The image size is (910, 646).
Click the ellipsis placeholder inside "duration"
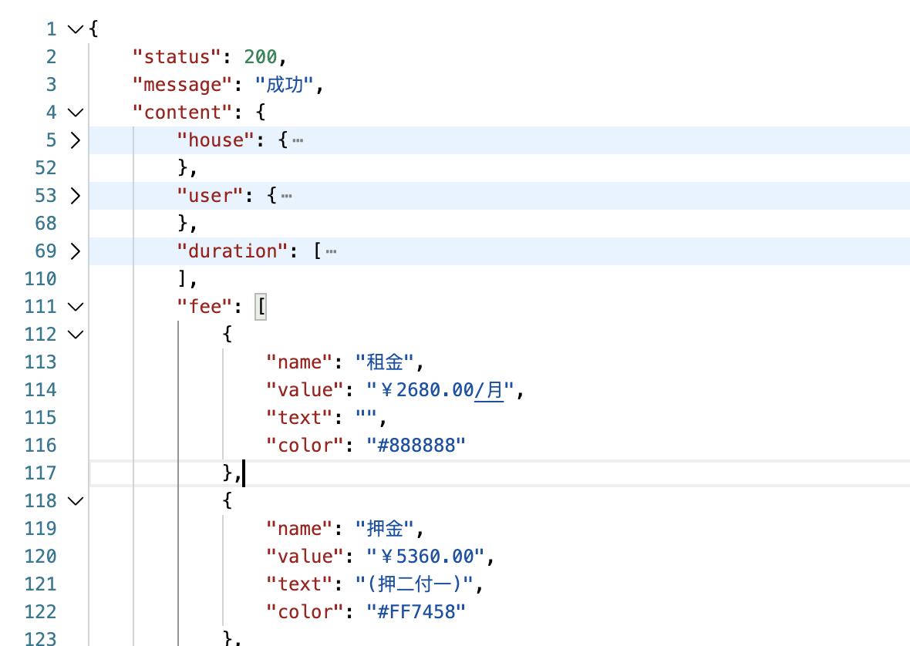[331, 251]
